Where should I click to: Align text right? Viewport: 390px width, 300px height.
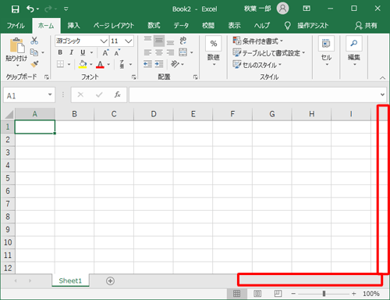click(x=170, y=52)
